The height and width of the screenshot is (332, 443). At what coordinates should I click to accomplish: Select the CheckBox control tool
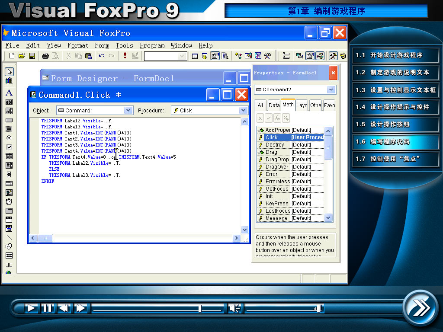pyautogui.click(x=9, y=147)
